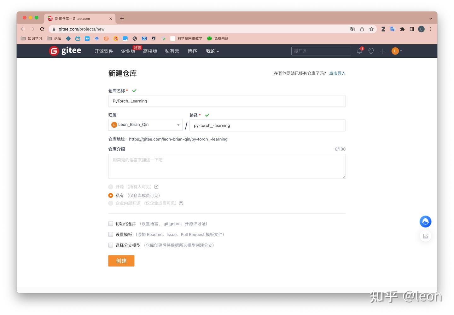Open the 知识学习 bookmark folder
The width and height of the screenshot is (454, 315).
31,38
